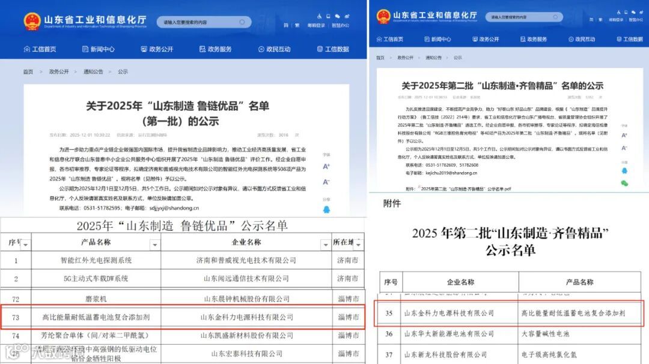Image resolution: width=649 pixels, height=364 pixels.
Task: Open 政务公开 in left page navigation
Action: point(157,49)
